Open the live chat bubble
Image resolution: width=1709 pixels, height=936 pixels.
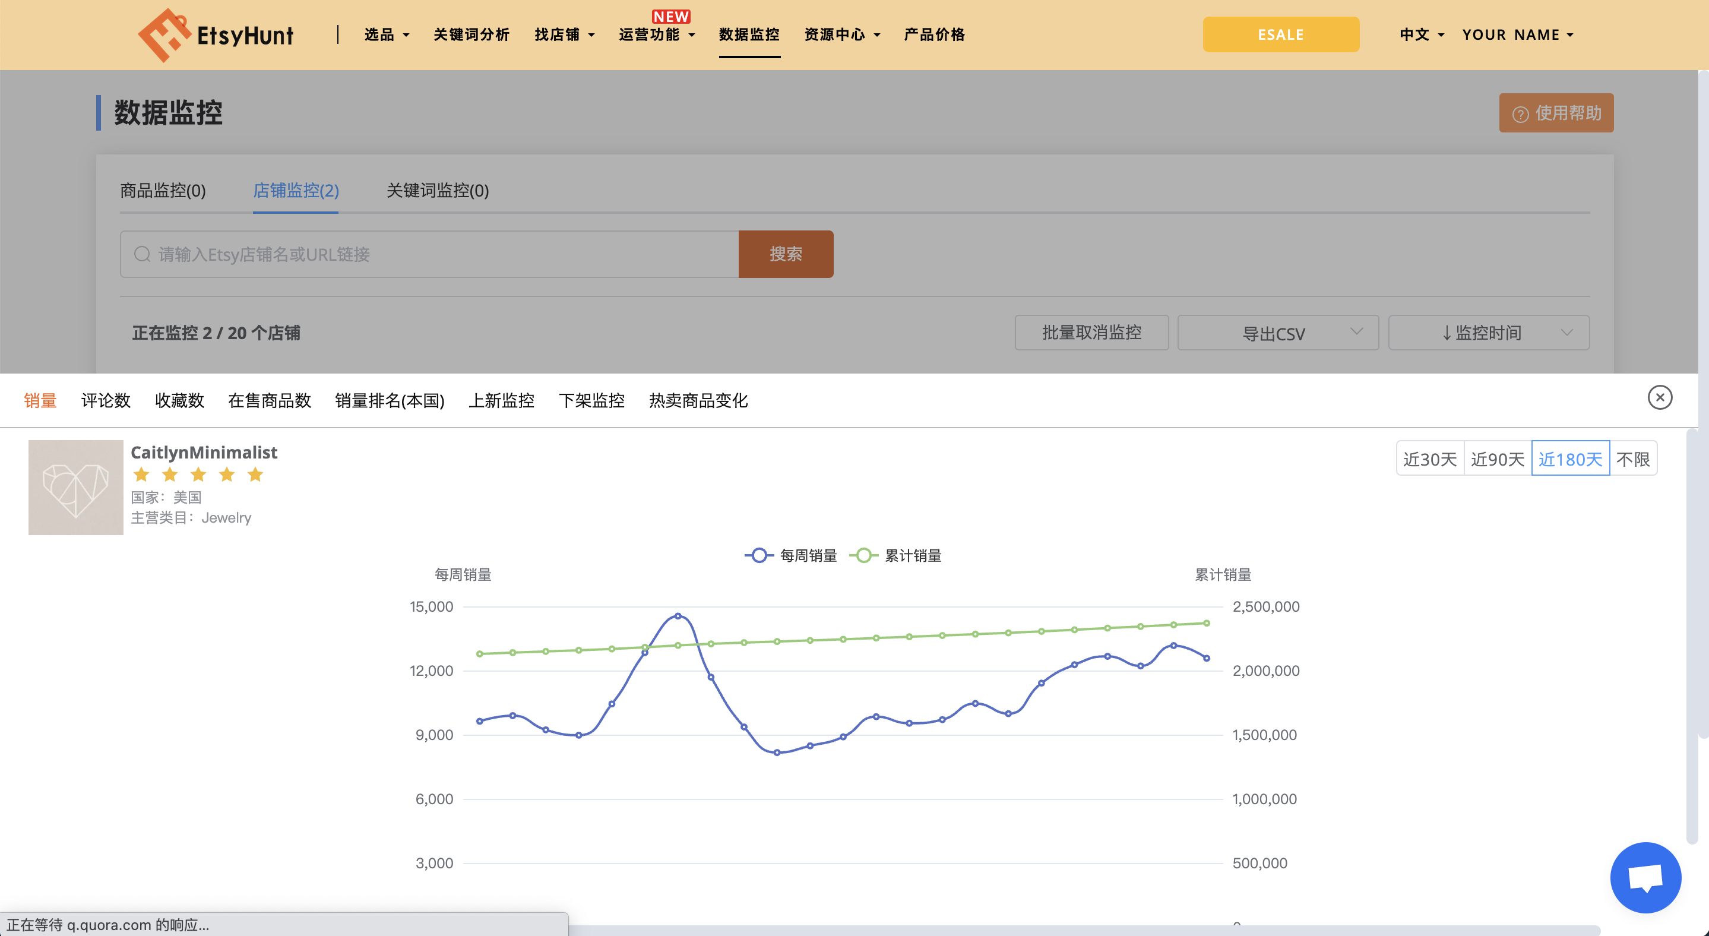coord(1645,877)
